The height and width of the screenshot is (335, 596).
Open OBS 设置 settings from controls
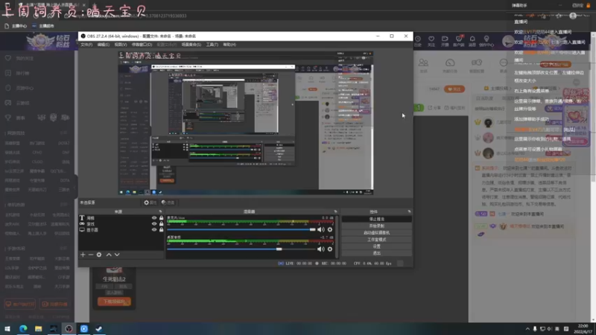[x=377, y=246]
